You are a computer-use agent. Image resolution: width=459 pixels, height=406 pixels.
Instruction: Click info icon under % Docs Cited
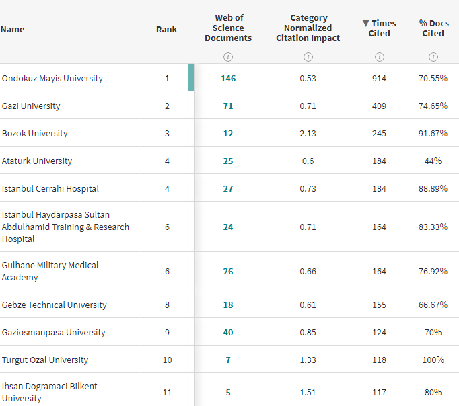point(433,53)
